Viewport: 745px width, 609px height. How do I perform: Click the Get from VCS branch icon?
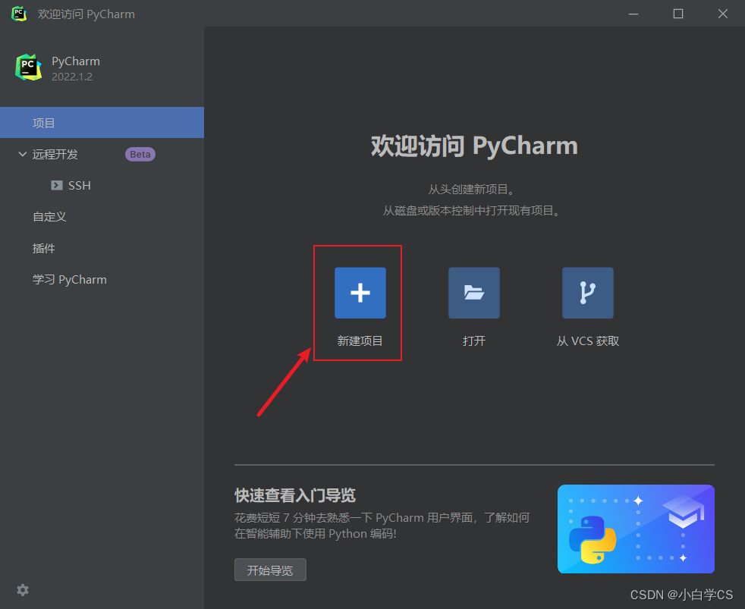click(x=588, y=293)
